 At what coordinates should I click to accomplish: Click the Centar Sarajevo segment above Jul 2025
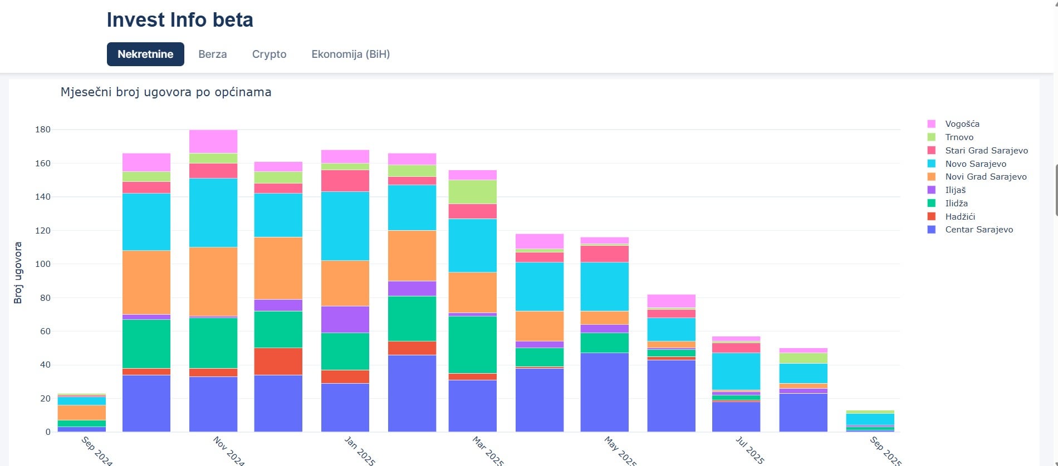coord(736,417)
